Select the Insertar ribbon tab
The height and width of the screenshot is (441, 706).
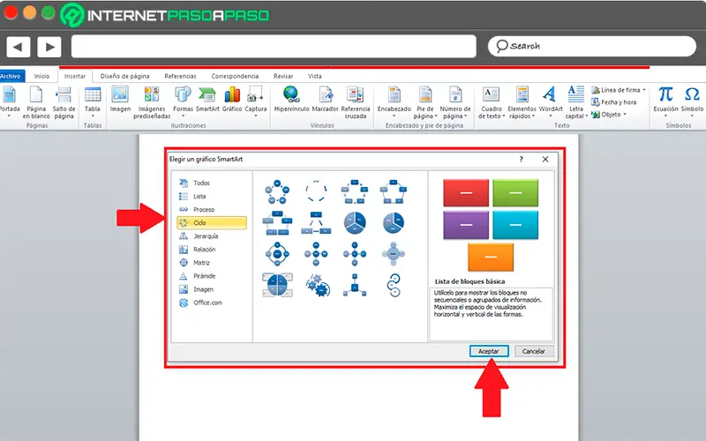(x=75, y=76)
